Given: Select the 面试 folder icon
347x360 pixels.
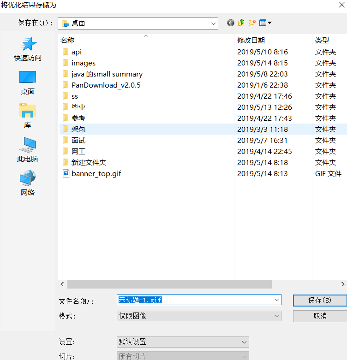Looking at the screenshot, I should (x=66, y=140).
